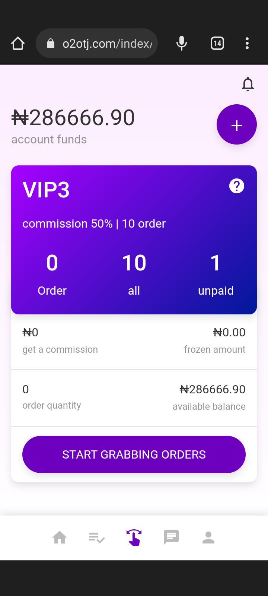Viewport: 268px width, 596px height.
Task: Go to Home tab in bottom navigation
Action: (x=60, y=538)
